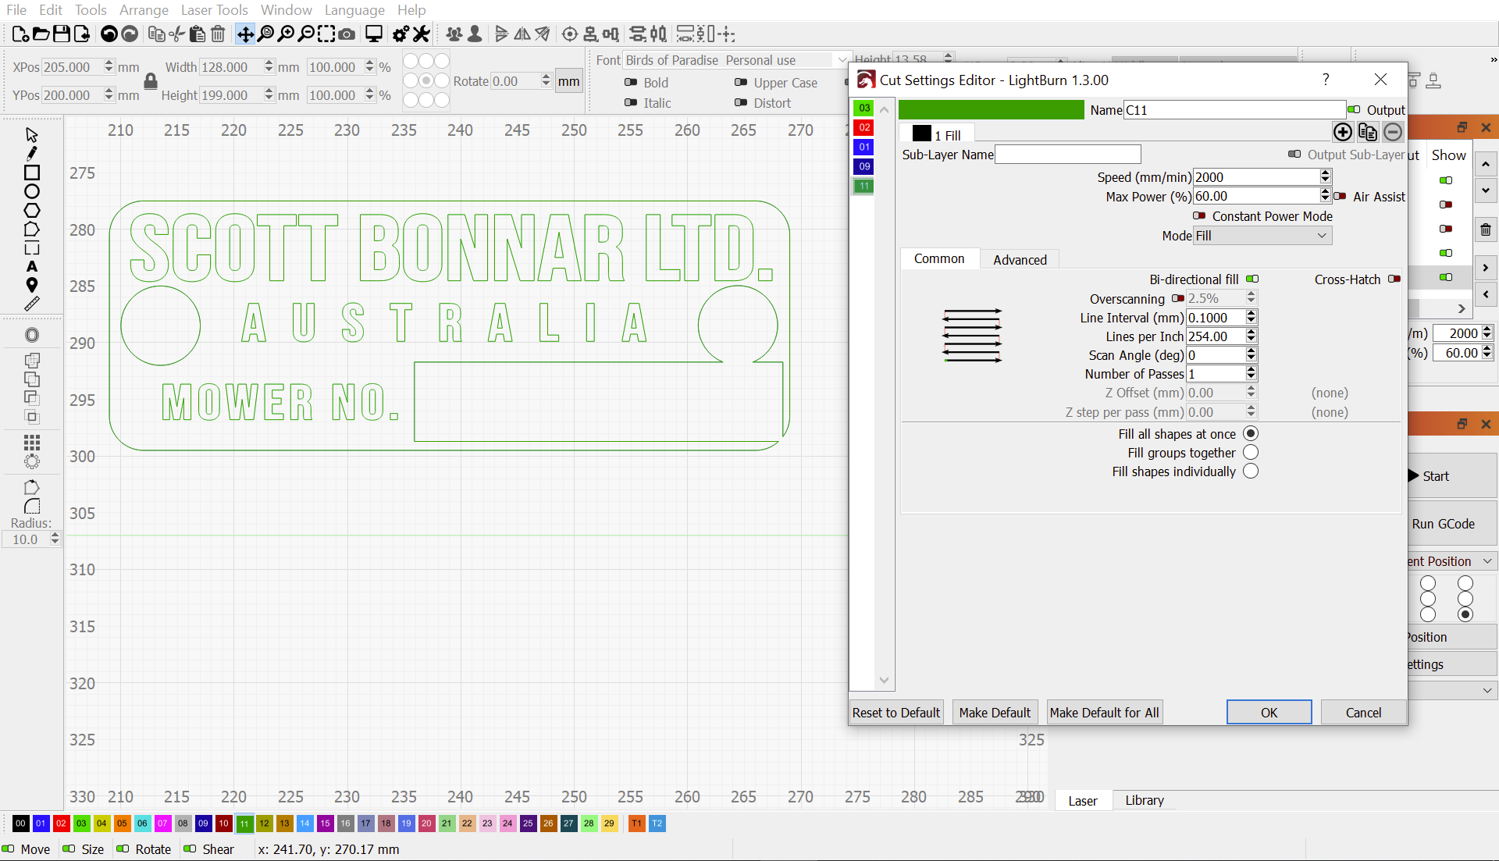Click the Group objects icon

(454, 34)
